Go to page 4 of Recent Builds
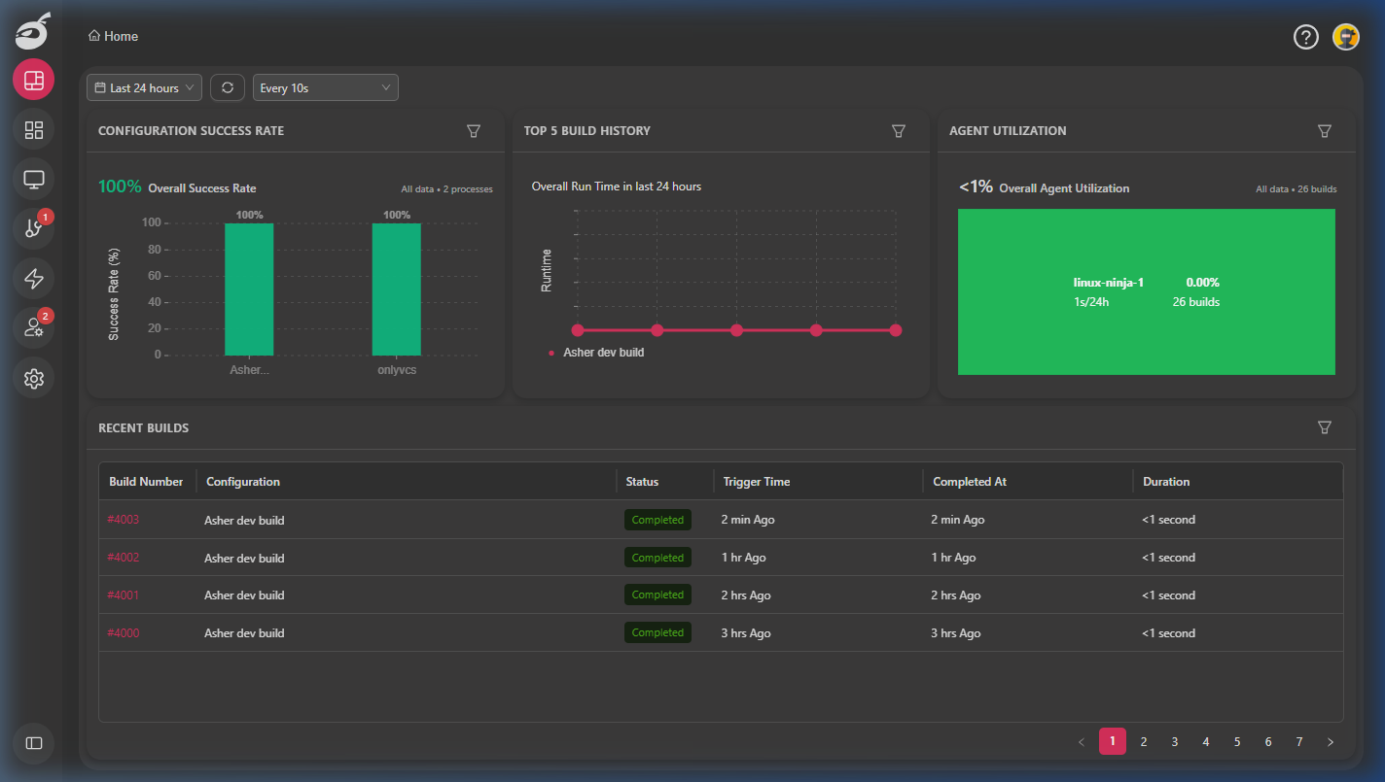 pyautogui.click(x=1205, y=741)
